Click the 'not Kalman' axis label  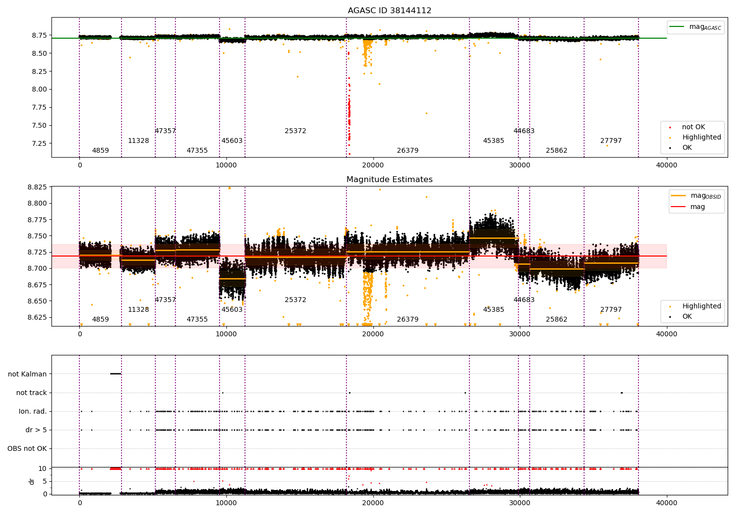[x=27, y=374]
